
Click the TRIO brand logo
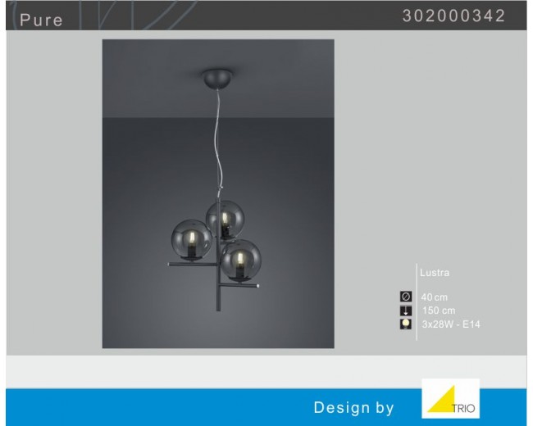pyautogui.click(x=450, y=398)
